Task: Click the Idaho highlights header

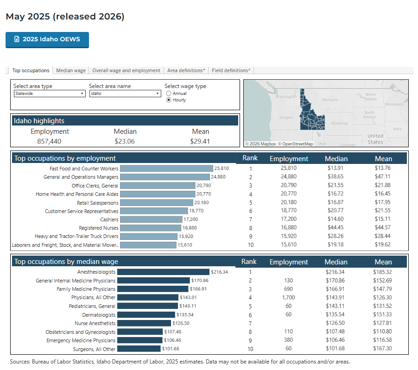Action: (x=39, y=121)
